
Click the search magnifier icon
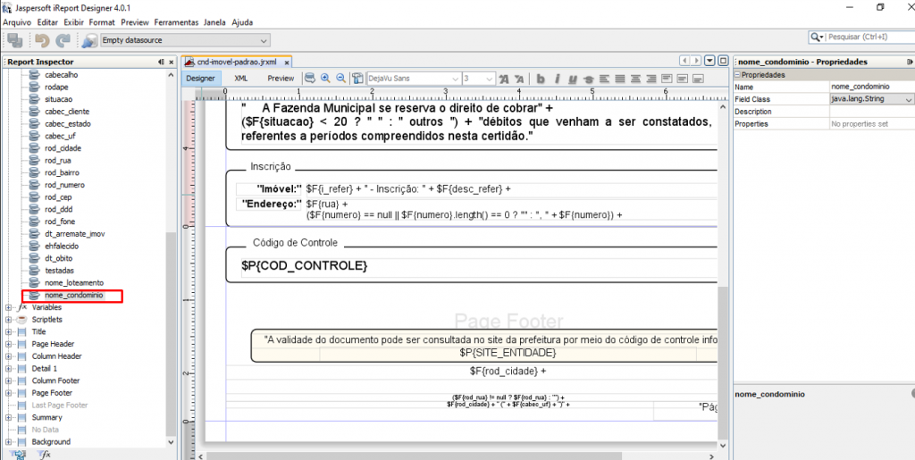pos(817,37)
